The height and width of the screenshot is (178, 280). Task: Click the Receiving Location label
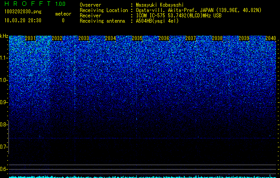click(104, 10)
